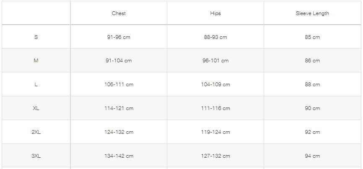Click the 88-93 cm hips cell

pos(215,37)
